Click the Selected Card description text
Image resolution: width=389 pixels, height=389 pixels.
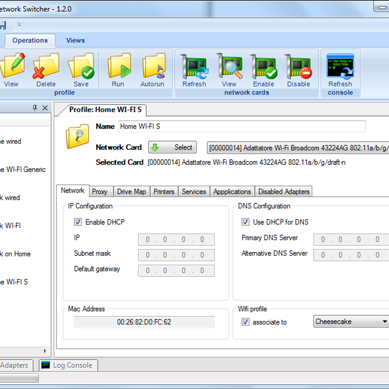[x=246, y=162]
